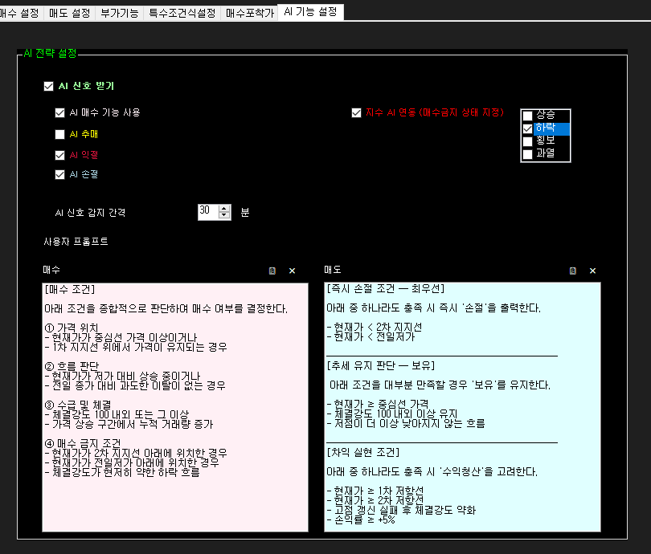Screen dimensions: 651x554
Task: Disable AI 매수 기능 사용 checkbox
Action: [59, 113]
